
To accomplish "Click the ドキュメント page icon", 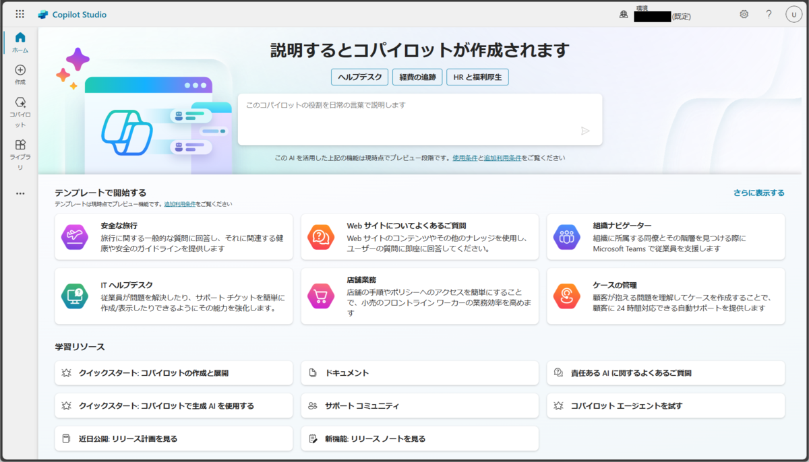I will (312, 372).
